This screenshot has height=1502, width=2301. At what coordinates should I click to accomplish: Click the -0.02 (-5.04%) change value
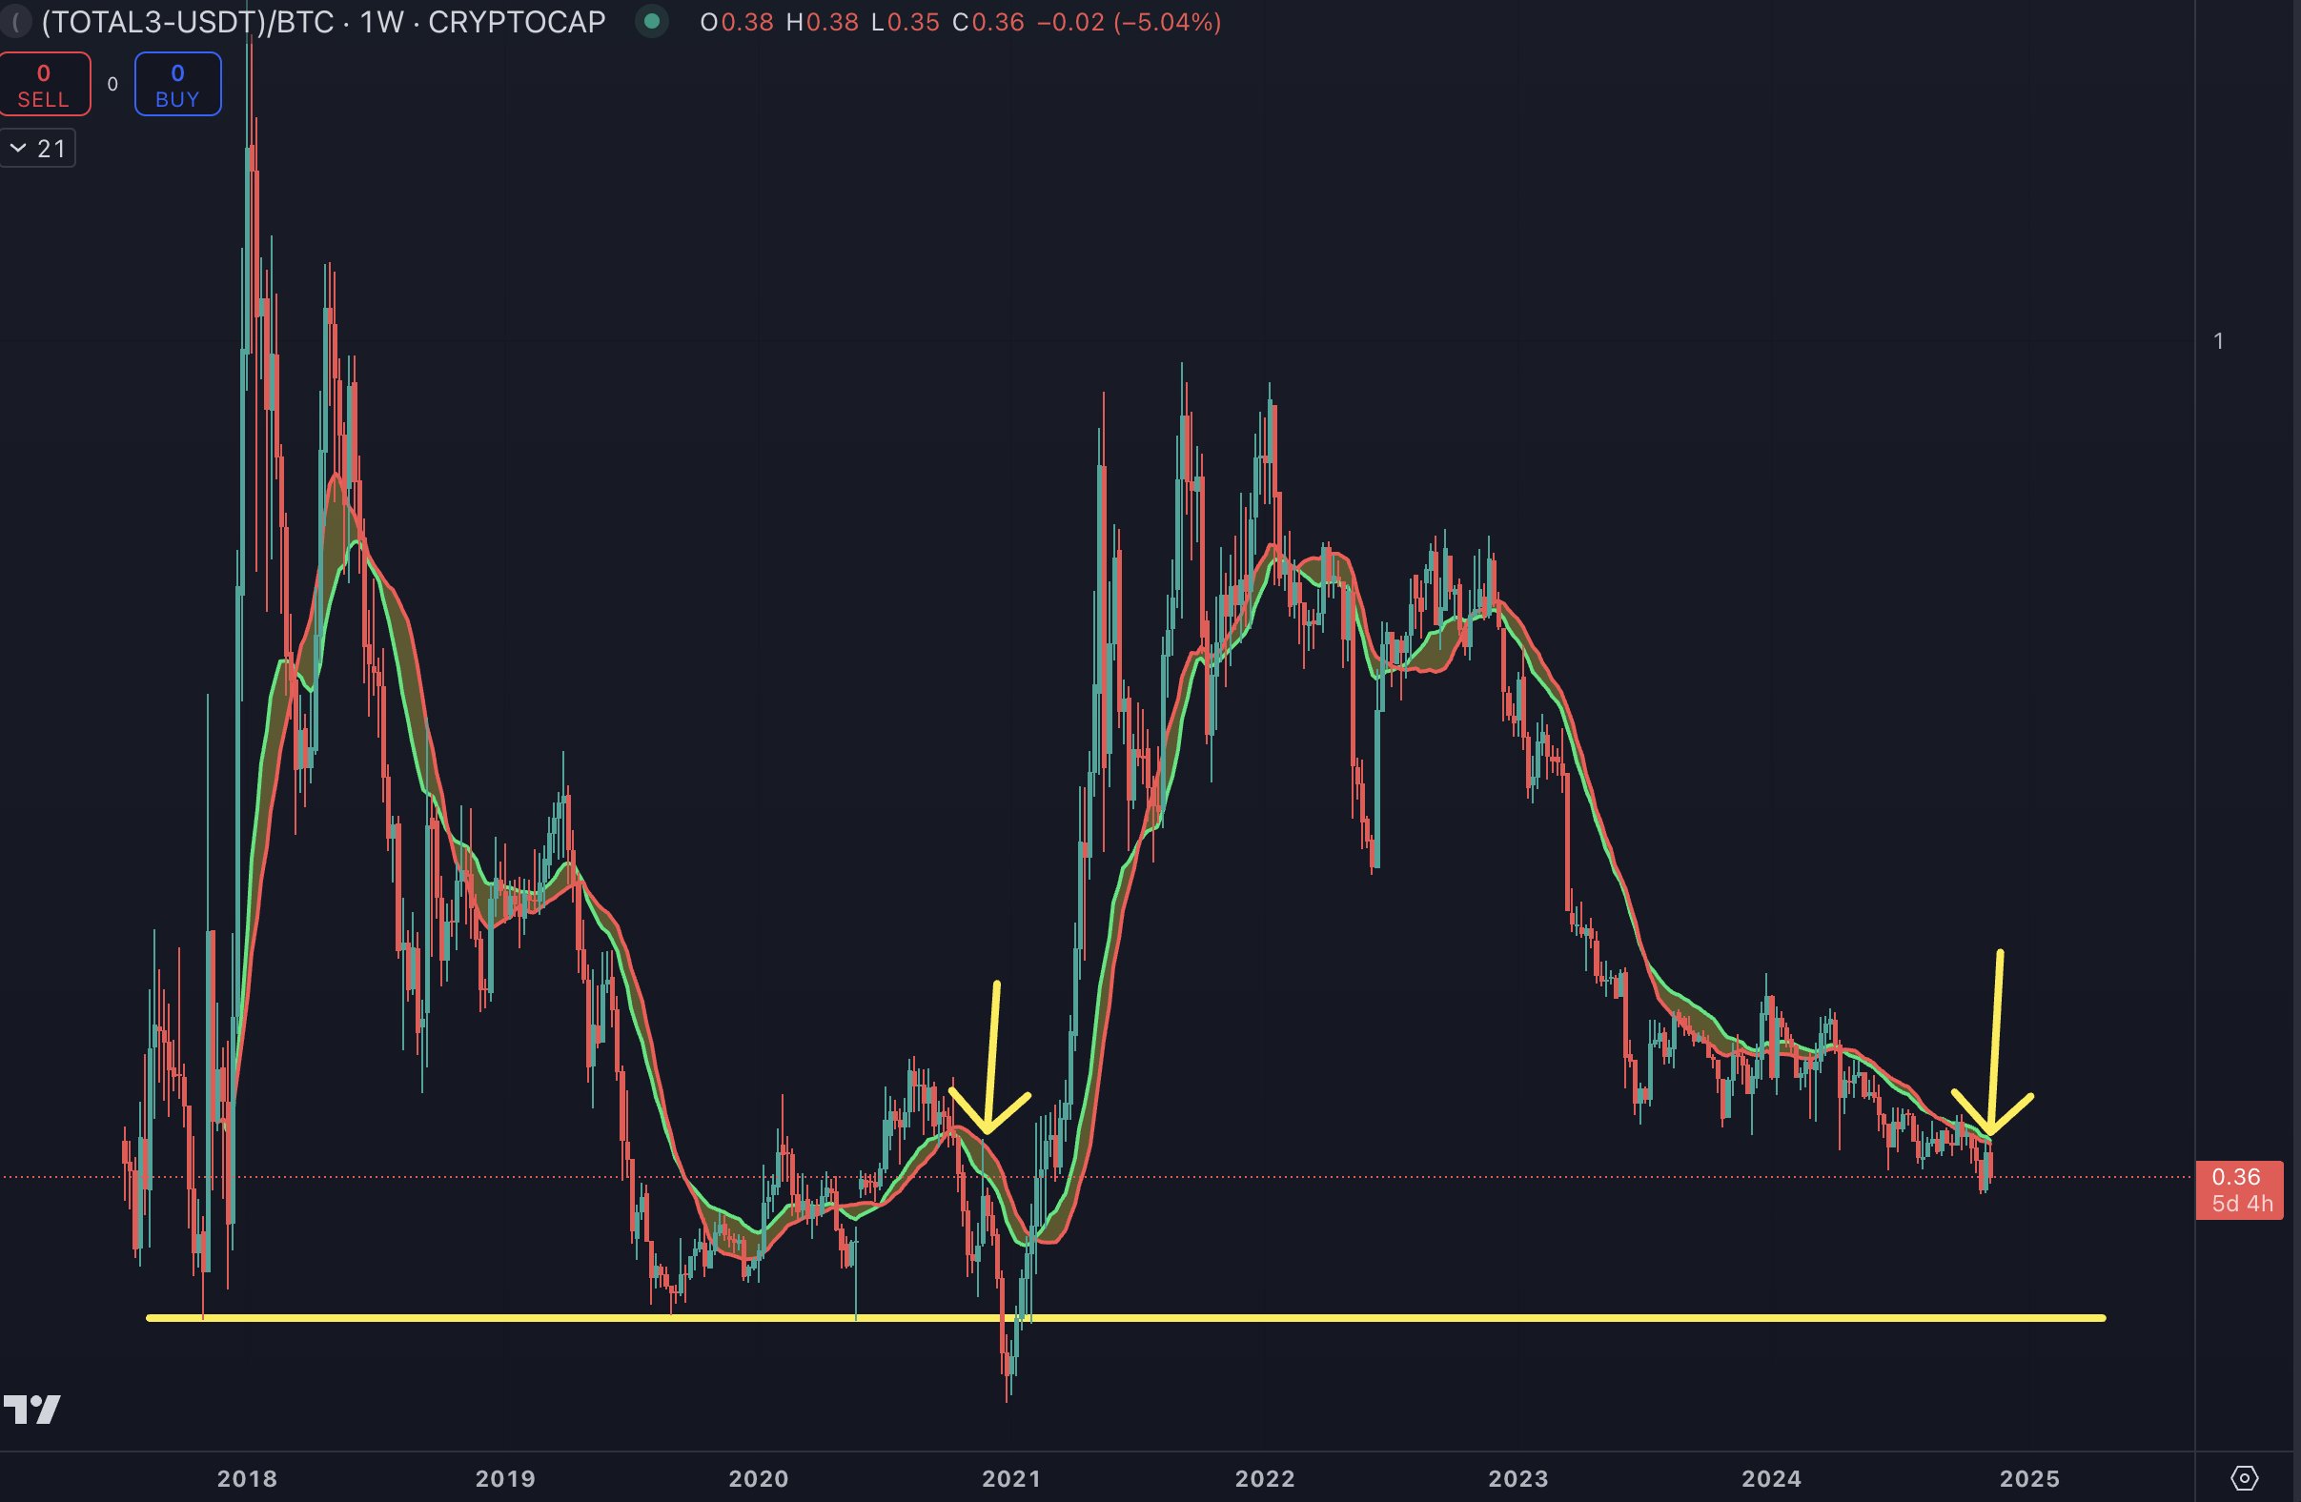coord(1129,21)
